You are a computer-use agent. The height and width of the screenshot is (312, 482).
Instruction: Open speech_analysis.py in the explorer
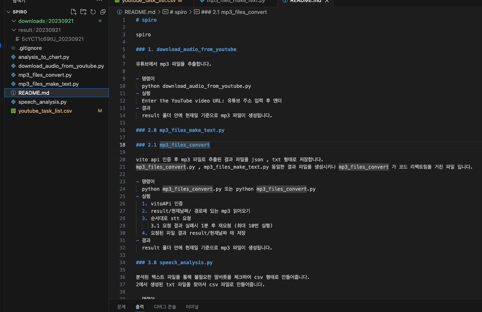pyautogui.click(x=56, y=102)
